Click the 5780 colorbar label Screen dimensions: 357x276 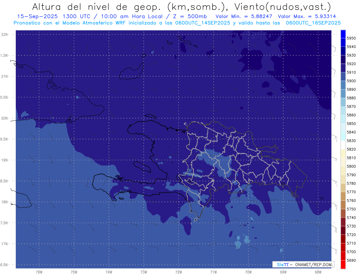pos(351,183)
